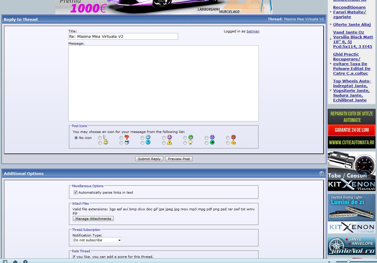Click the Submit Reply button
The image size is (377, 263).
tap(149, 159)
